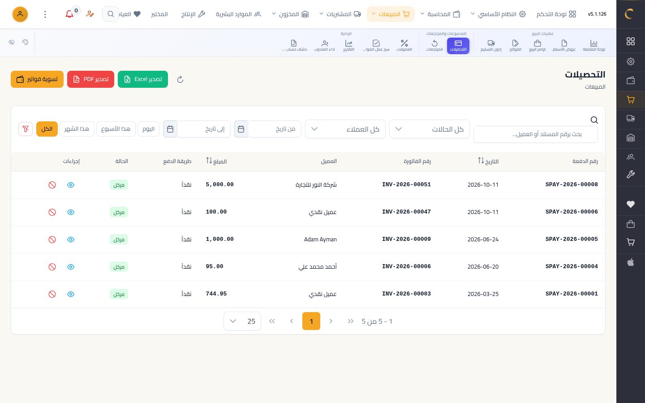Open the rows-per-page dropdown showing 25
This screenshot has height=403, width=645.
pos(242,321)
